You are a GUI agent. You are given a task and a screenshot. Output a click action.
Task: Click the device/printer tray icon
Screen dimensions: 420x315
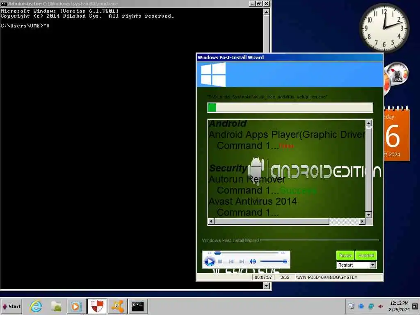click(351, 306)
